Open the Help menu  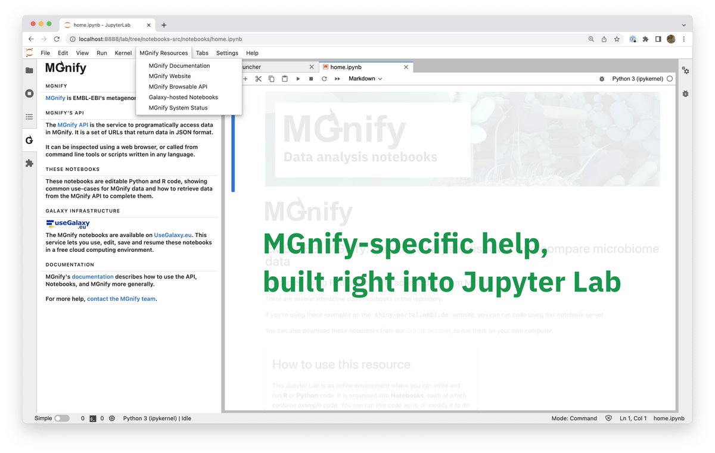252,53
